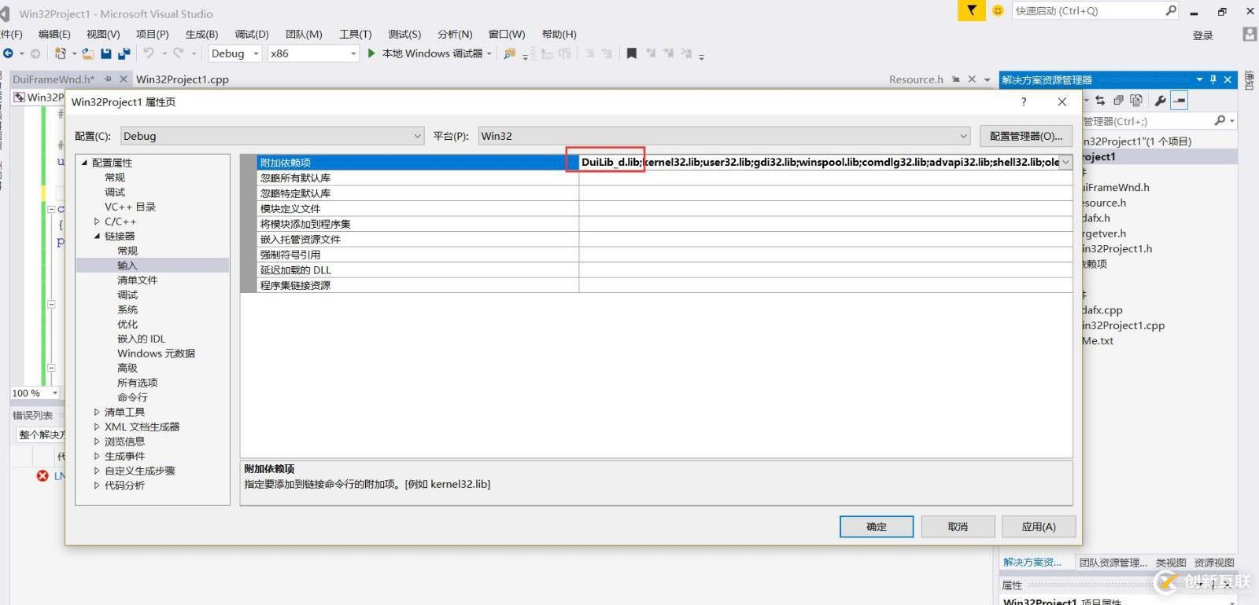Select the VC++ 目录 tree item
The width and height of the screenshot is (1259, 605).
(x=130, y=207)
